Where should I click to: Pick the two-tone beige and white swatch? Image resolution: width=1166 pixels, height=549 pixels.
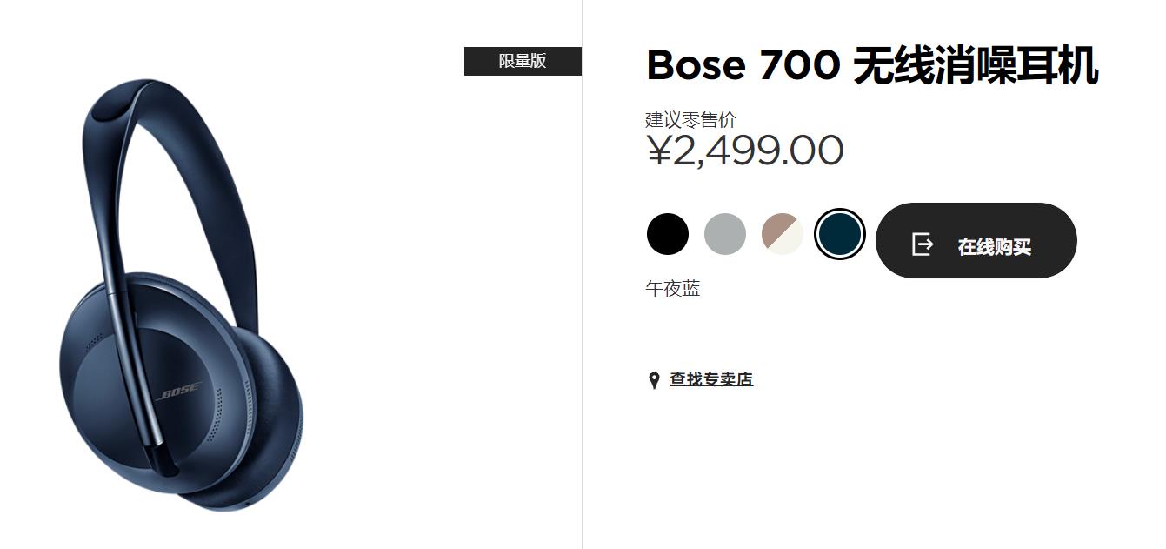point(782,234)
